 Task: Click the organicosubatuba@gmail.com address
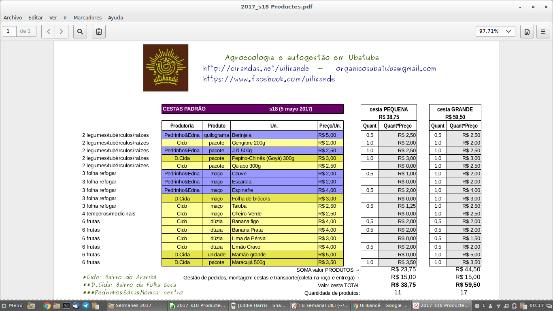click(386, 68)
